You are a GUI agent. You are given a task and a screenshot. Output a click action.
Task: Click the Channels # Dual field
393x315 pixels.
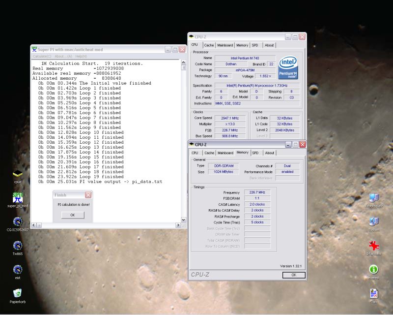[x=287, y=166]
